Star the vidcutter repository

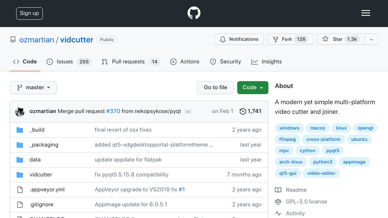(341, 39)
